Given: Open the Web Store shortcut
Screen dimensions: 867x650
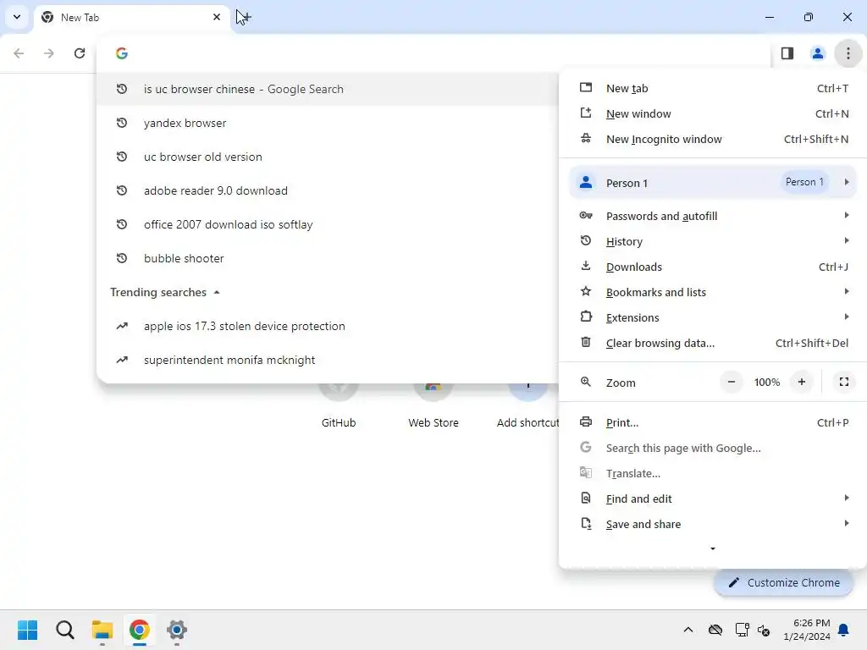Looking at the screenshot, I should [433, 406].
